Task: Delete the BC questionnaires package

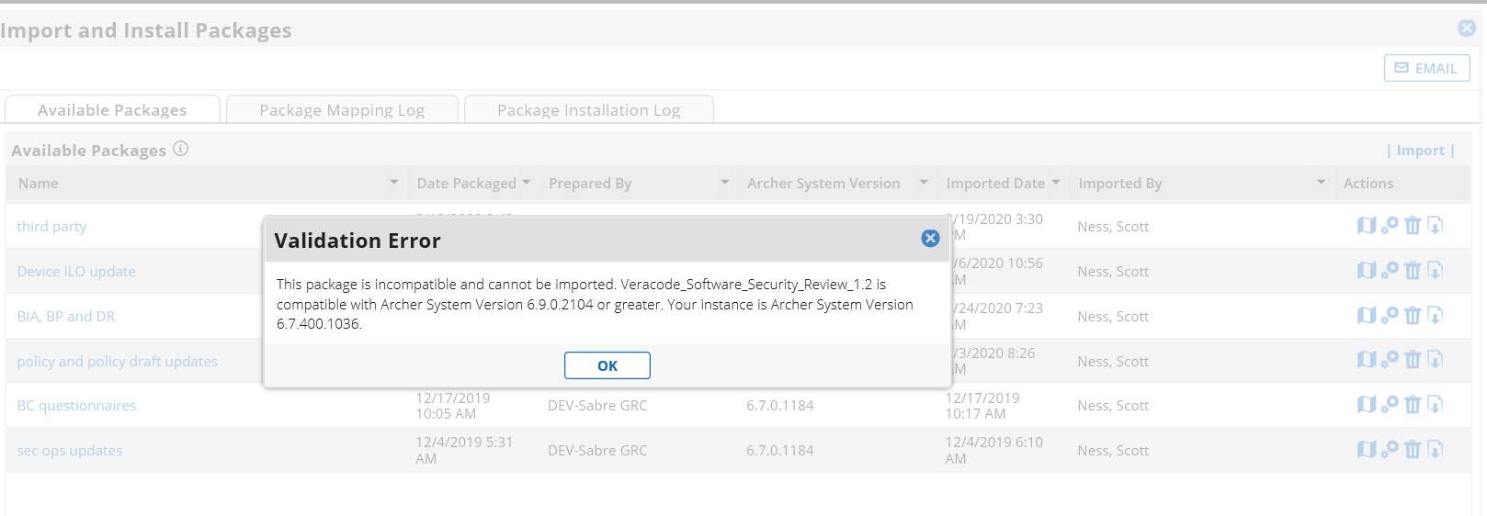Action: click(x=1413, y=405)
